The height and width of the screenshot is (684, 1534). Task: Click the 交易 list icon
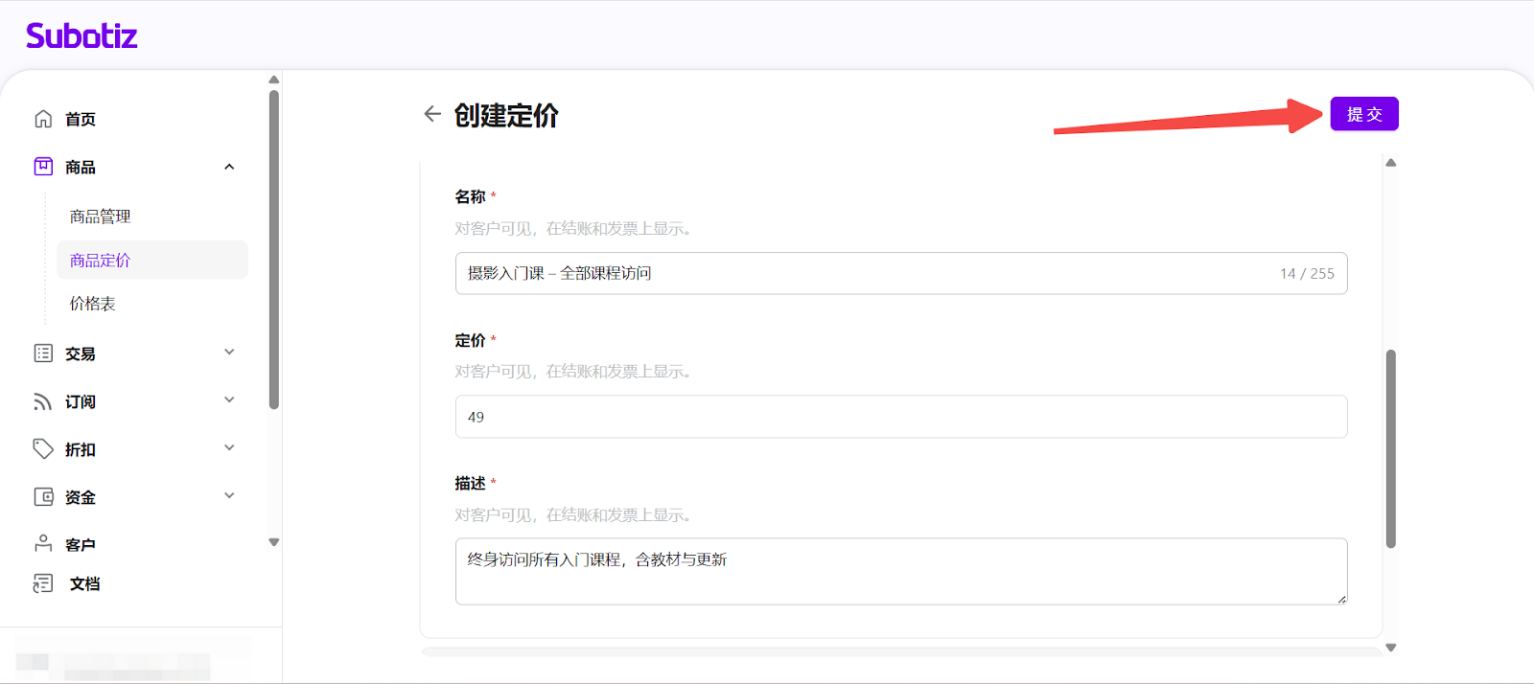point(43,353)
